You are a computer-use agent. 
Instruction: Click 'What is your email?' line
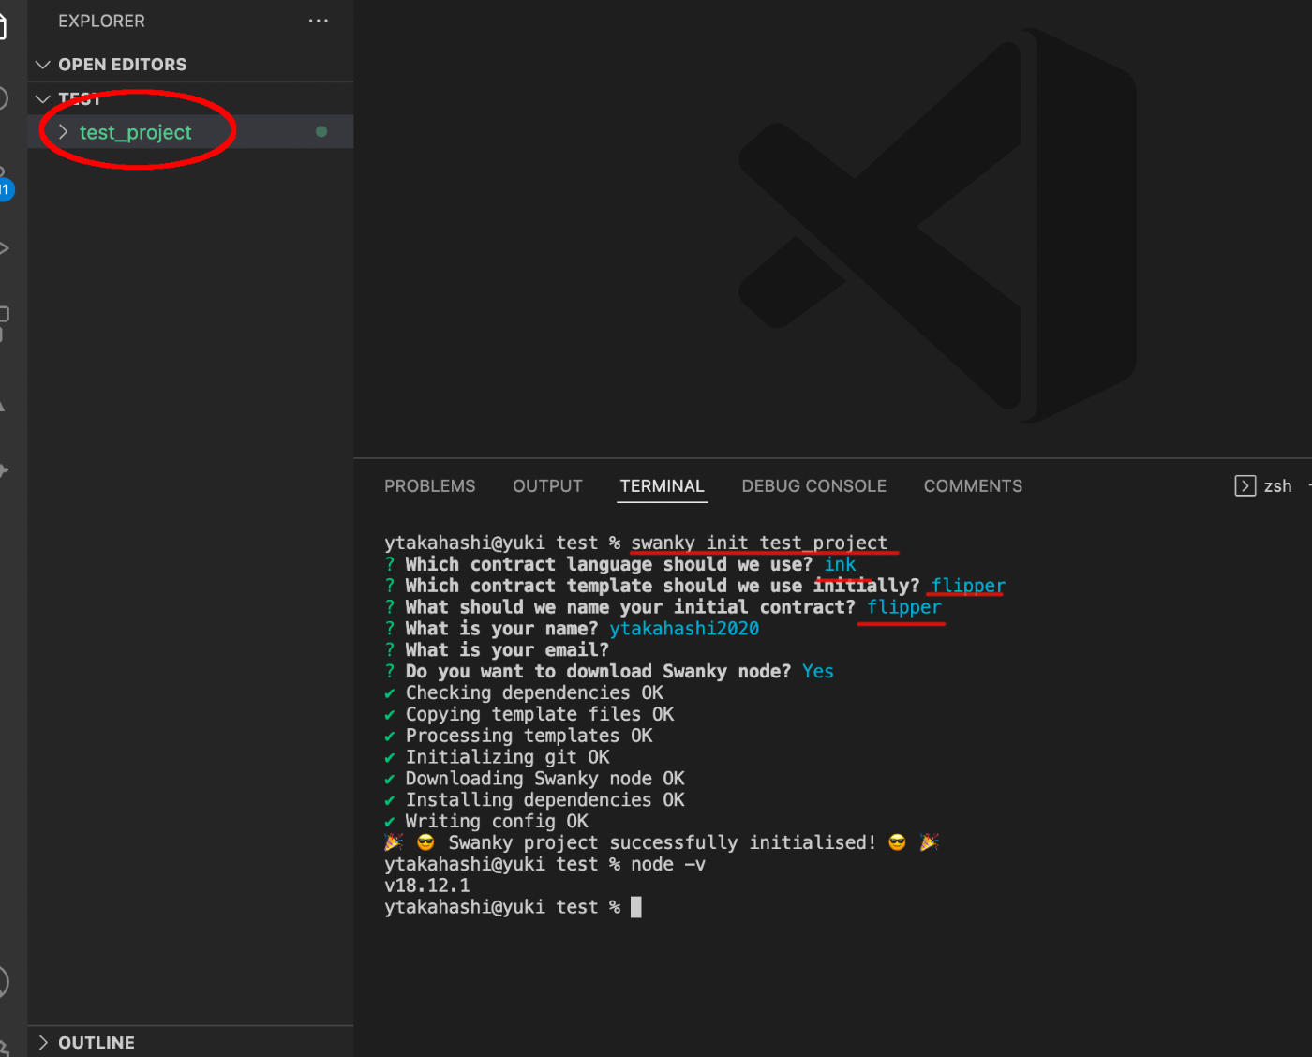click(x=507, y=650)
